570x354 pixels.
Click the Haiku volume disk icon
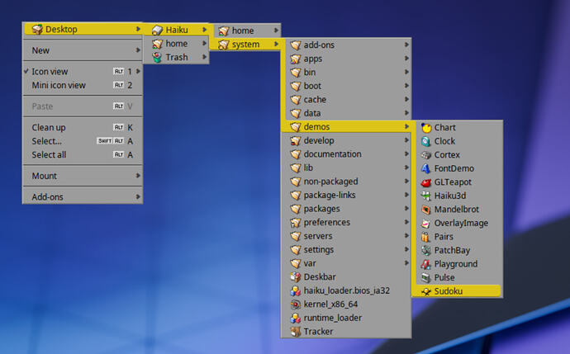click(157, 30)
